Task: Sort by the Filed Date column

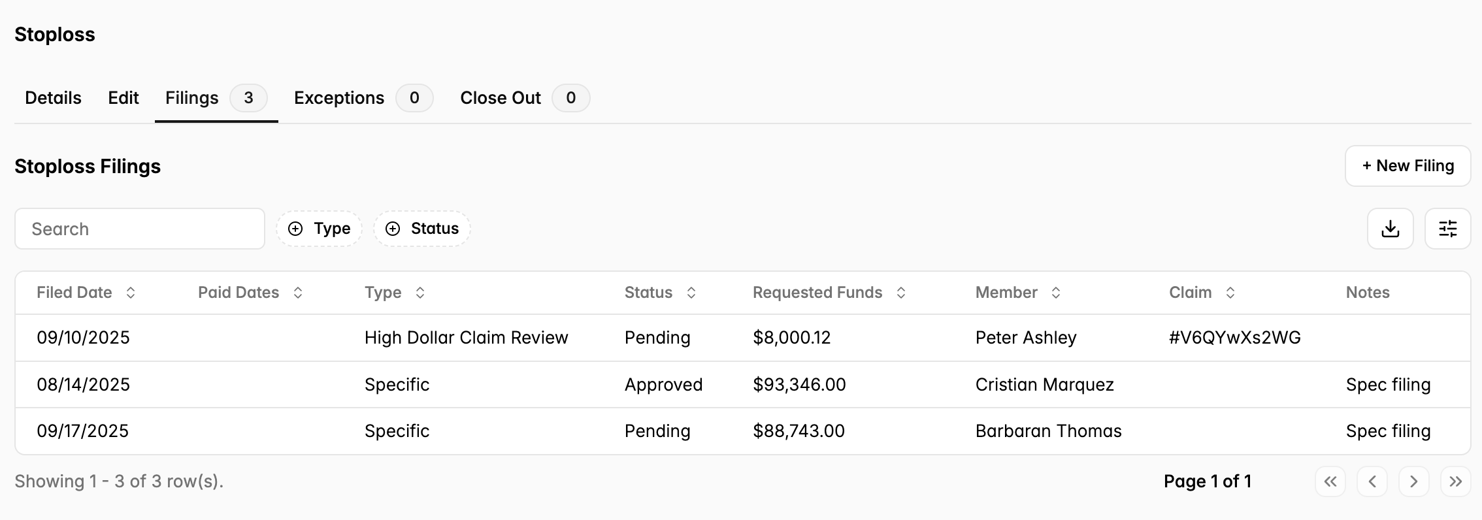Action: tap(86, 293)
